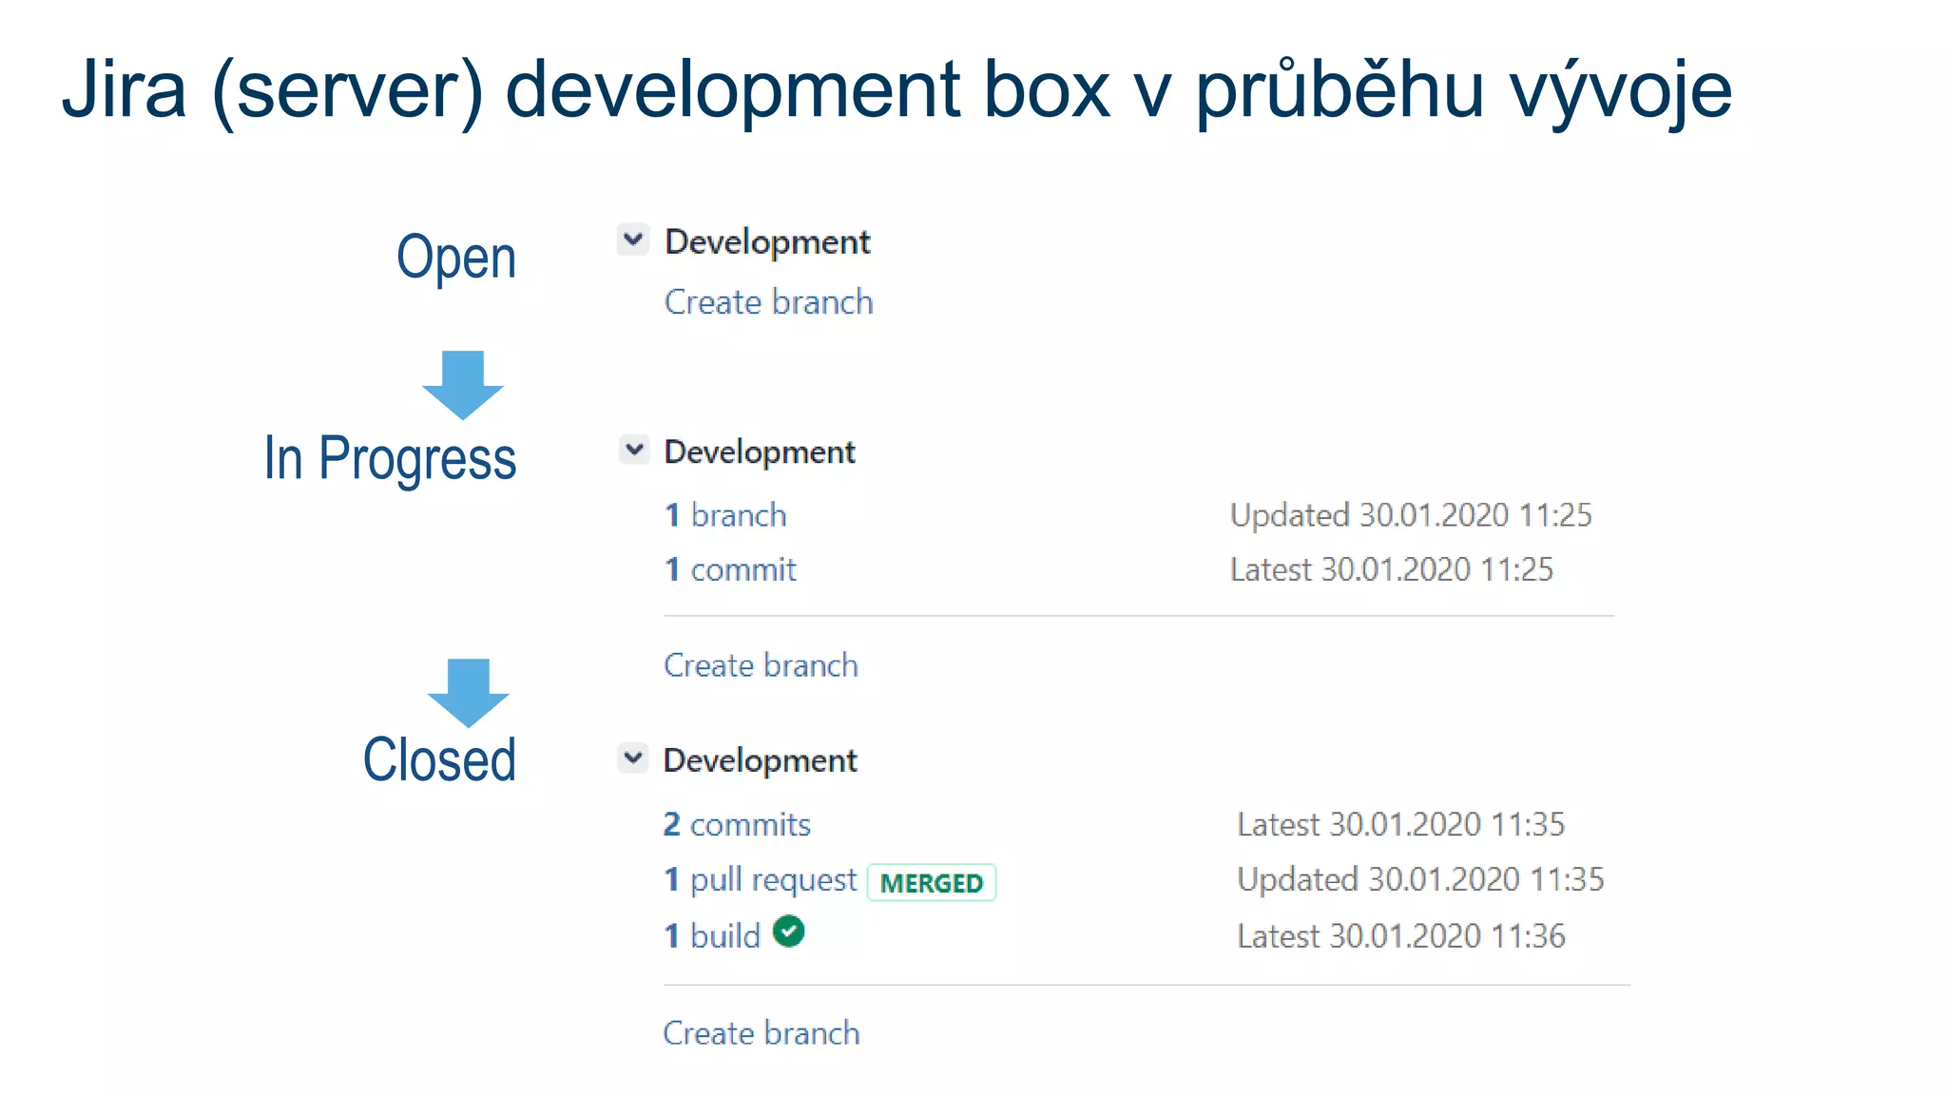Open the 1 pull request link
Viewport: 1947px width, 1095px height.
click(x=760, y=880)
